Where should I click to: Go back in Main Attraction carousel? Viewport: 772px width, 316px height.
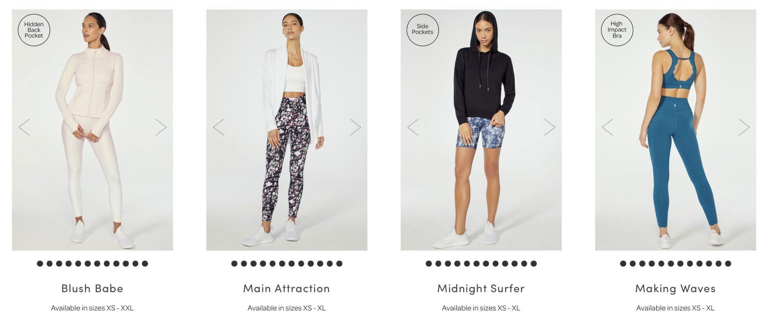(x=219, y=127)
